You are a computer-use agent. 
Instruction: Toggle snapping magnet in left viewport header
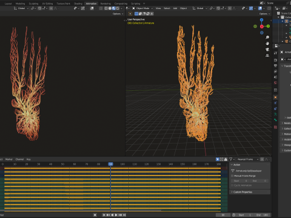[39, 8]
